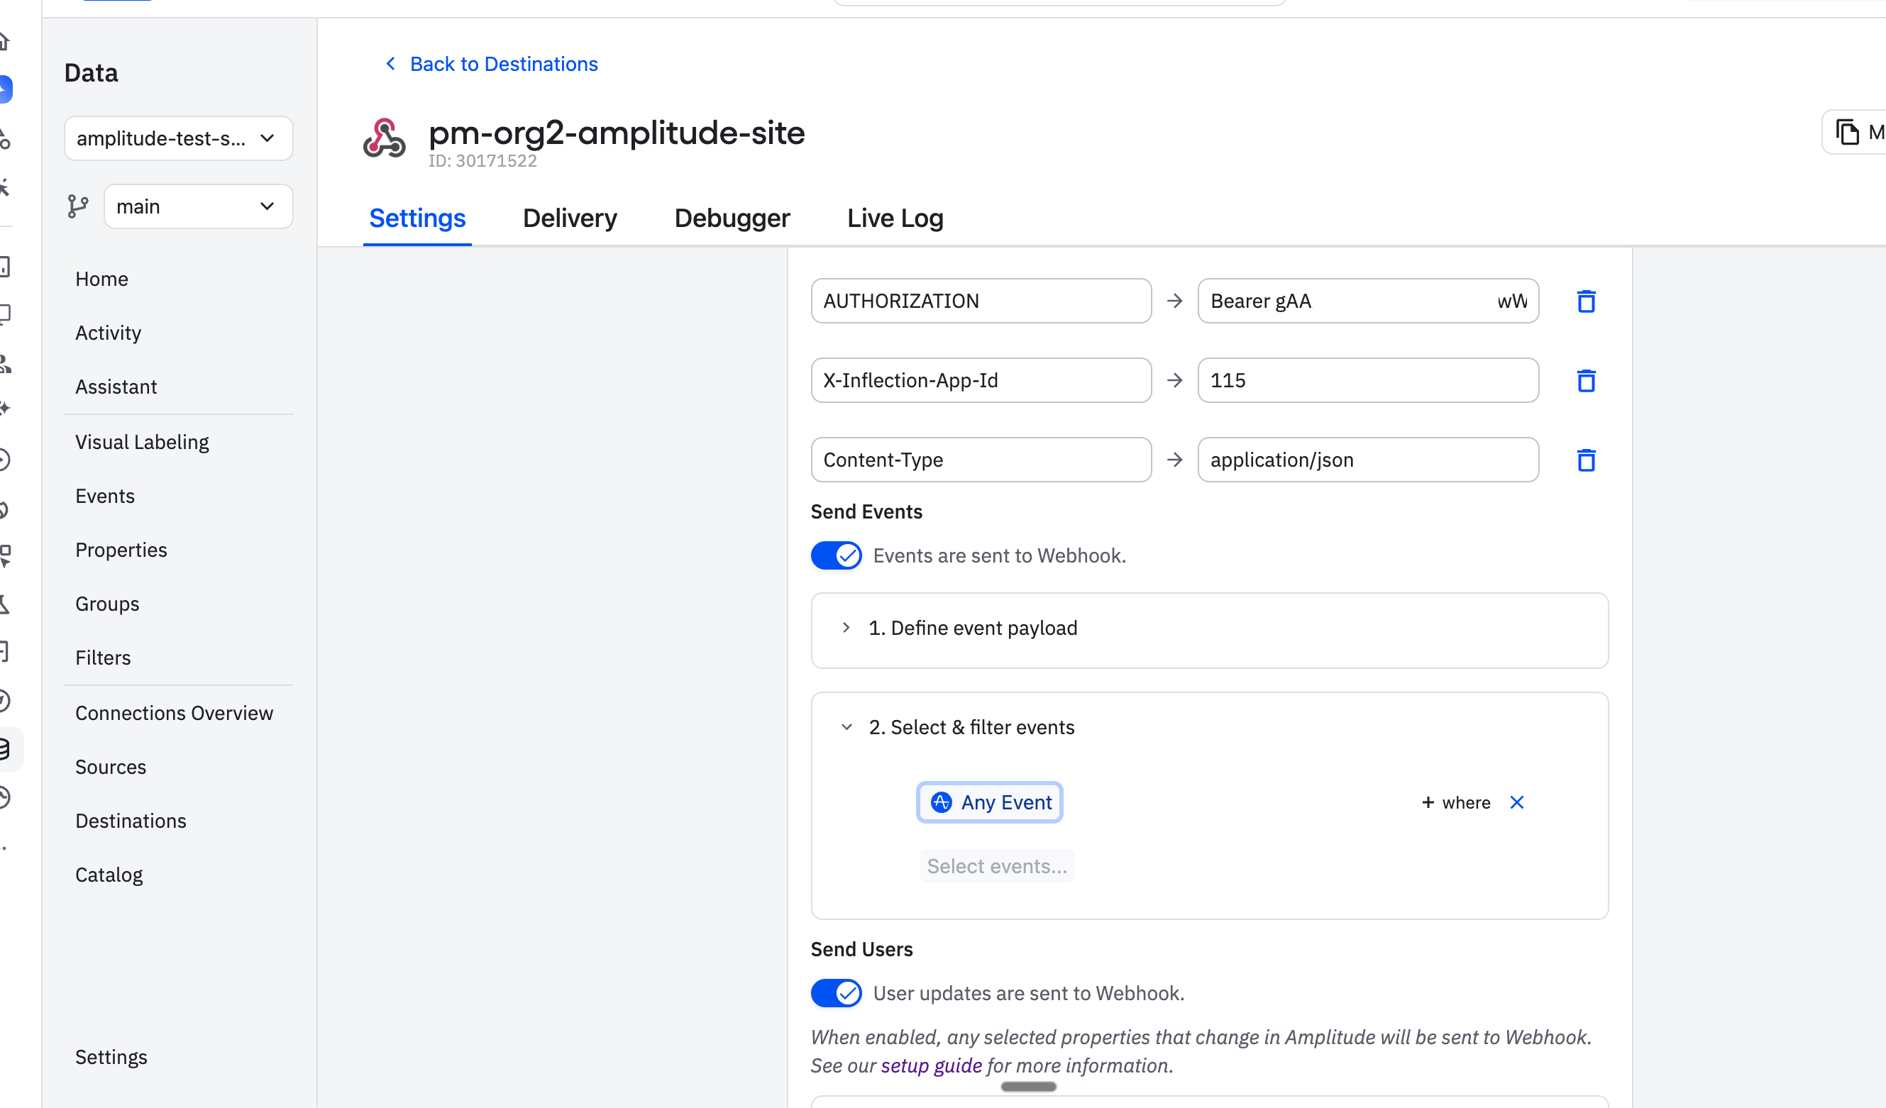Image resolution: width=1886 pixels, height=1108 pixels.
Task: Edit the AUTHORIZATION header name field
Action: (x=981, y=301)
